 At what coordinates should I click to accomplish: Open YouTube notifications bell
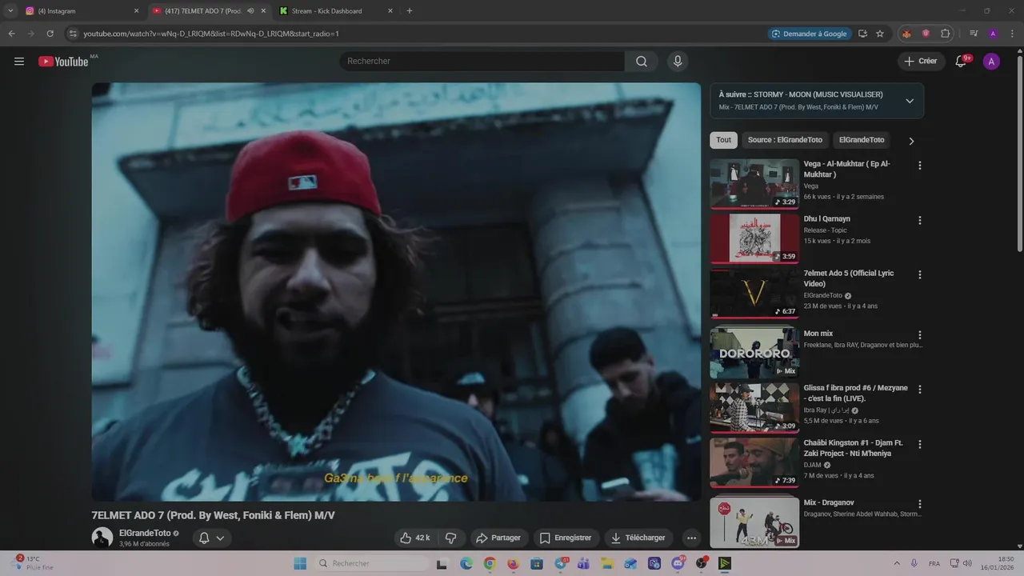(x=962, y=62)
